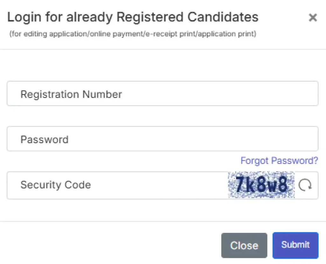Focus the Registration Number field
Screen dimensions: 326x264
(127, 94)
